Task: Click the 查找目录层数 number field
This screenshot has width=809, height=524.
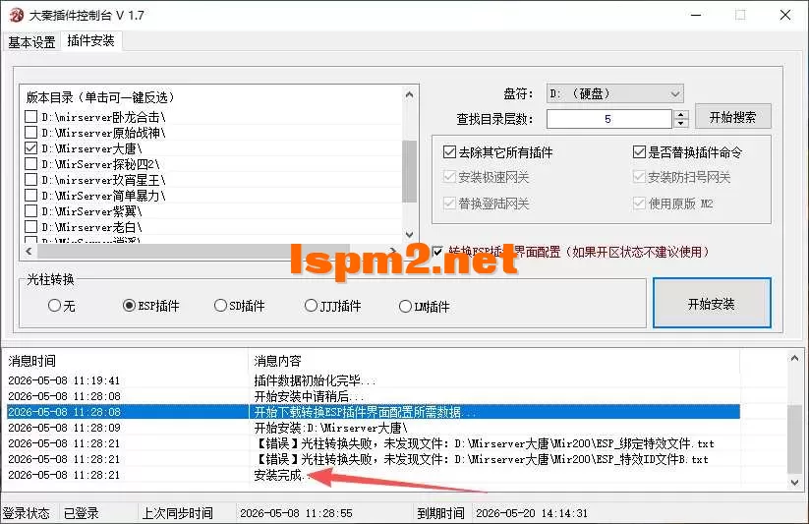Action: click(x=609, y=119)
